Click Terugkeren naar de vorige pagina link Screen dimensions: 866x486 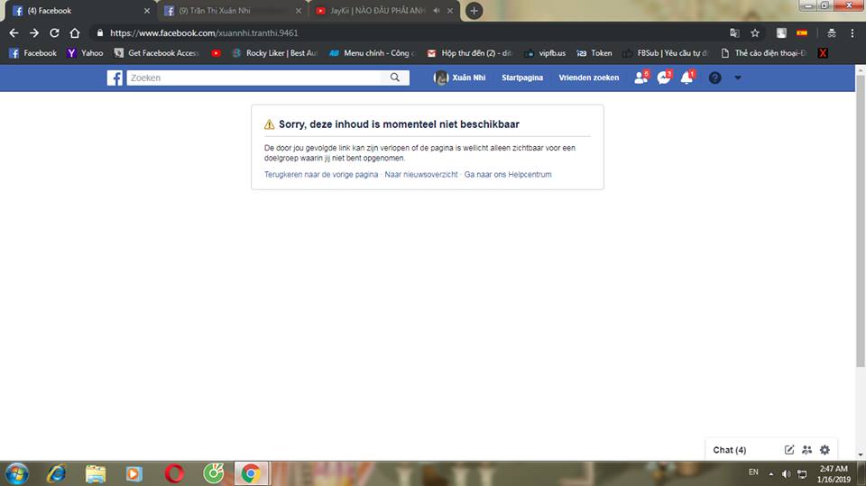click(x=321, y=175)
